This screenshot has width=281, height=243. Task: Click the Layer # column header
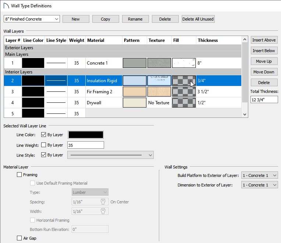(x=13, y=40)
